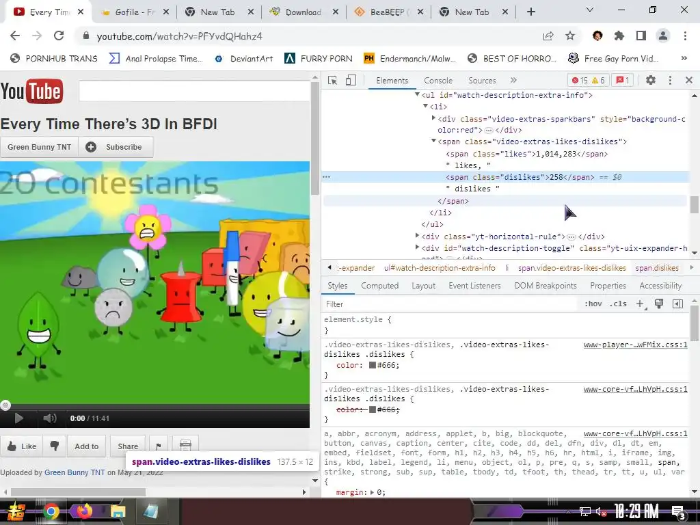Click the YouTube logo

(31, 92)
